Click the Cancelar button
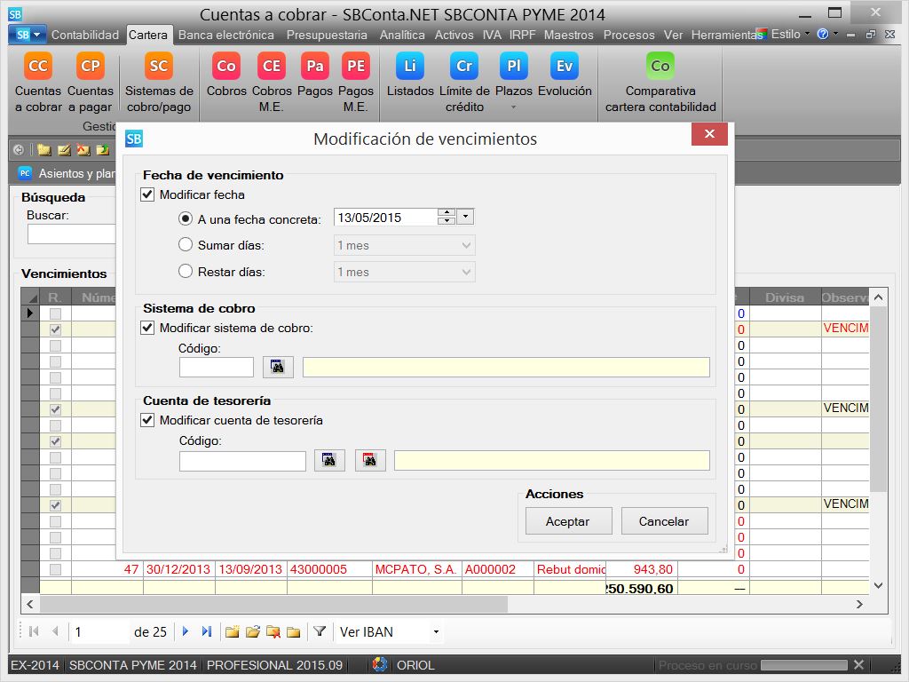 pos(664,521)
